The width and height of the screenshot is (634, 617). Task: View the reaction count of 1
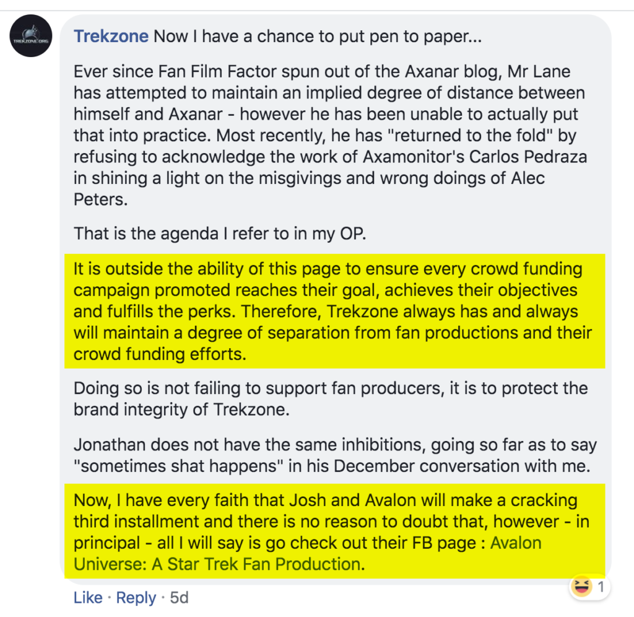(601, 587)
